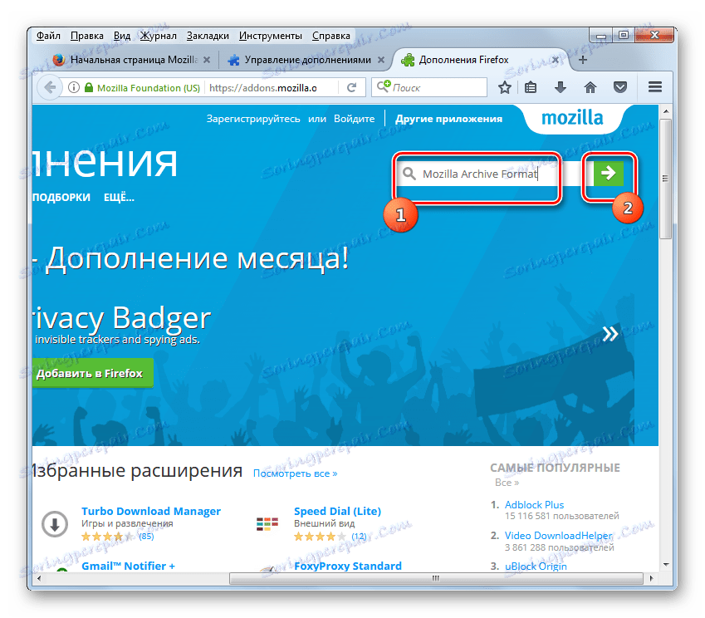Click the browser back arrow button
Viewport: 705px width, 618px height.
[50, 87]
